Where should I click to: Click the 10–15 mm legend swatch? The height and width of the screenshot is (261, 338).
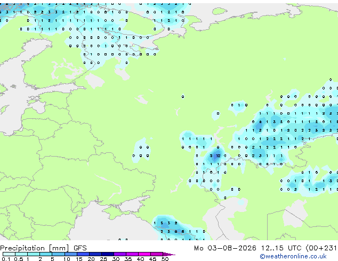70,254
